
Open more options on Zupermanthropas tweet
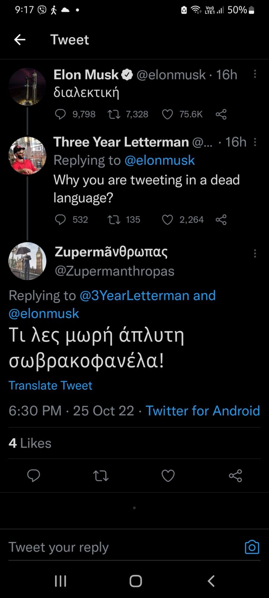click(255, 253)
